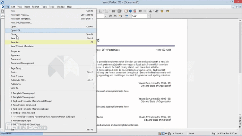
Task: Open the Tools menu
Action: click(x=52, y=7)
